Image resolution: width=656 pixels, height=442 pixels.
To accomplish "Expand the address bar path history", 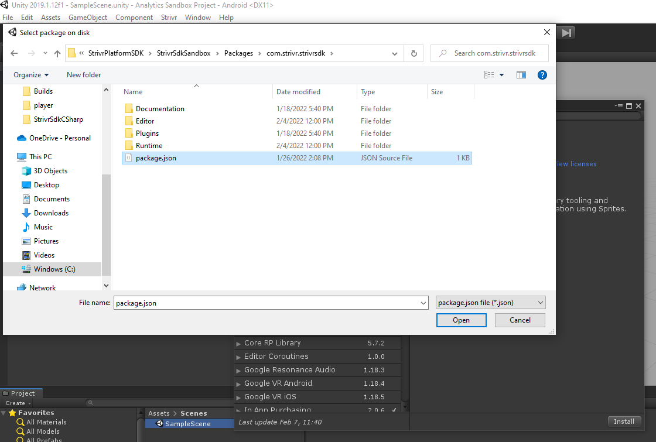I will [x=395, y=53].
